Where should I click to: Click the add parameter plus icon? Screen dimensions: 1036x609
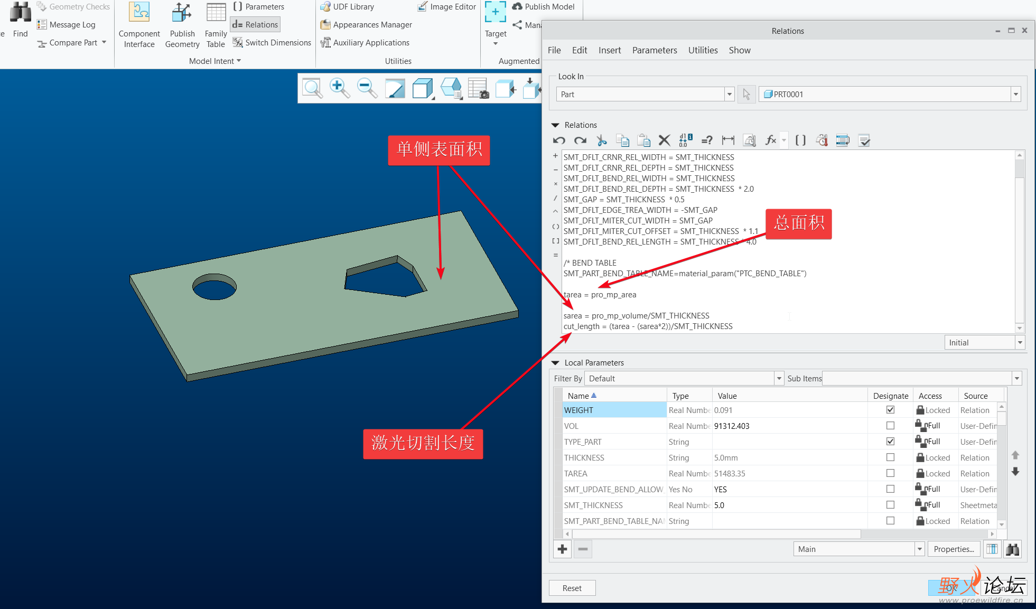(562, 549)
